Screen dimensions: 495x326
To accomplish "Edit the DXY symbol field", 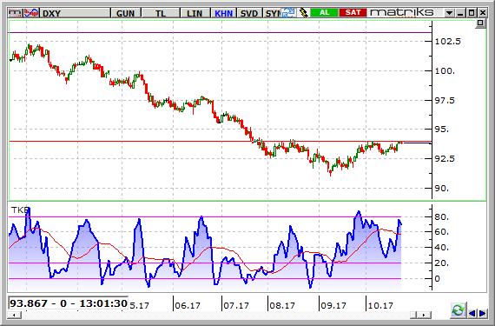I will (76, 13).
